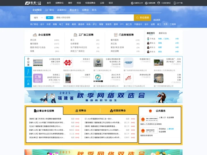Click 销售 under 办公室招聘

tap(32, 51)
